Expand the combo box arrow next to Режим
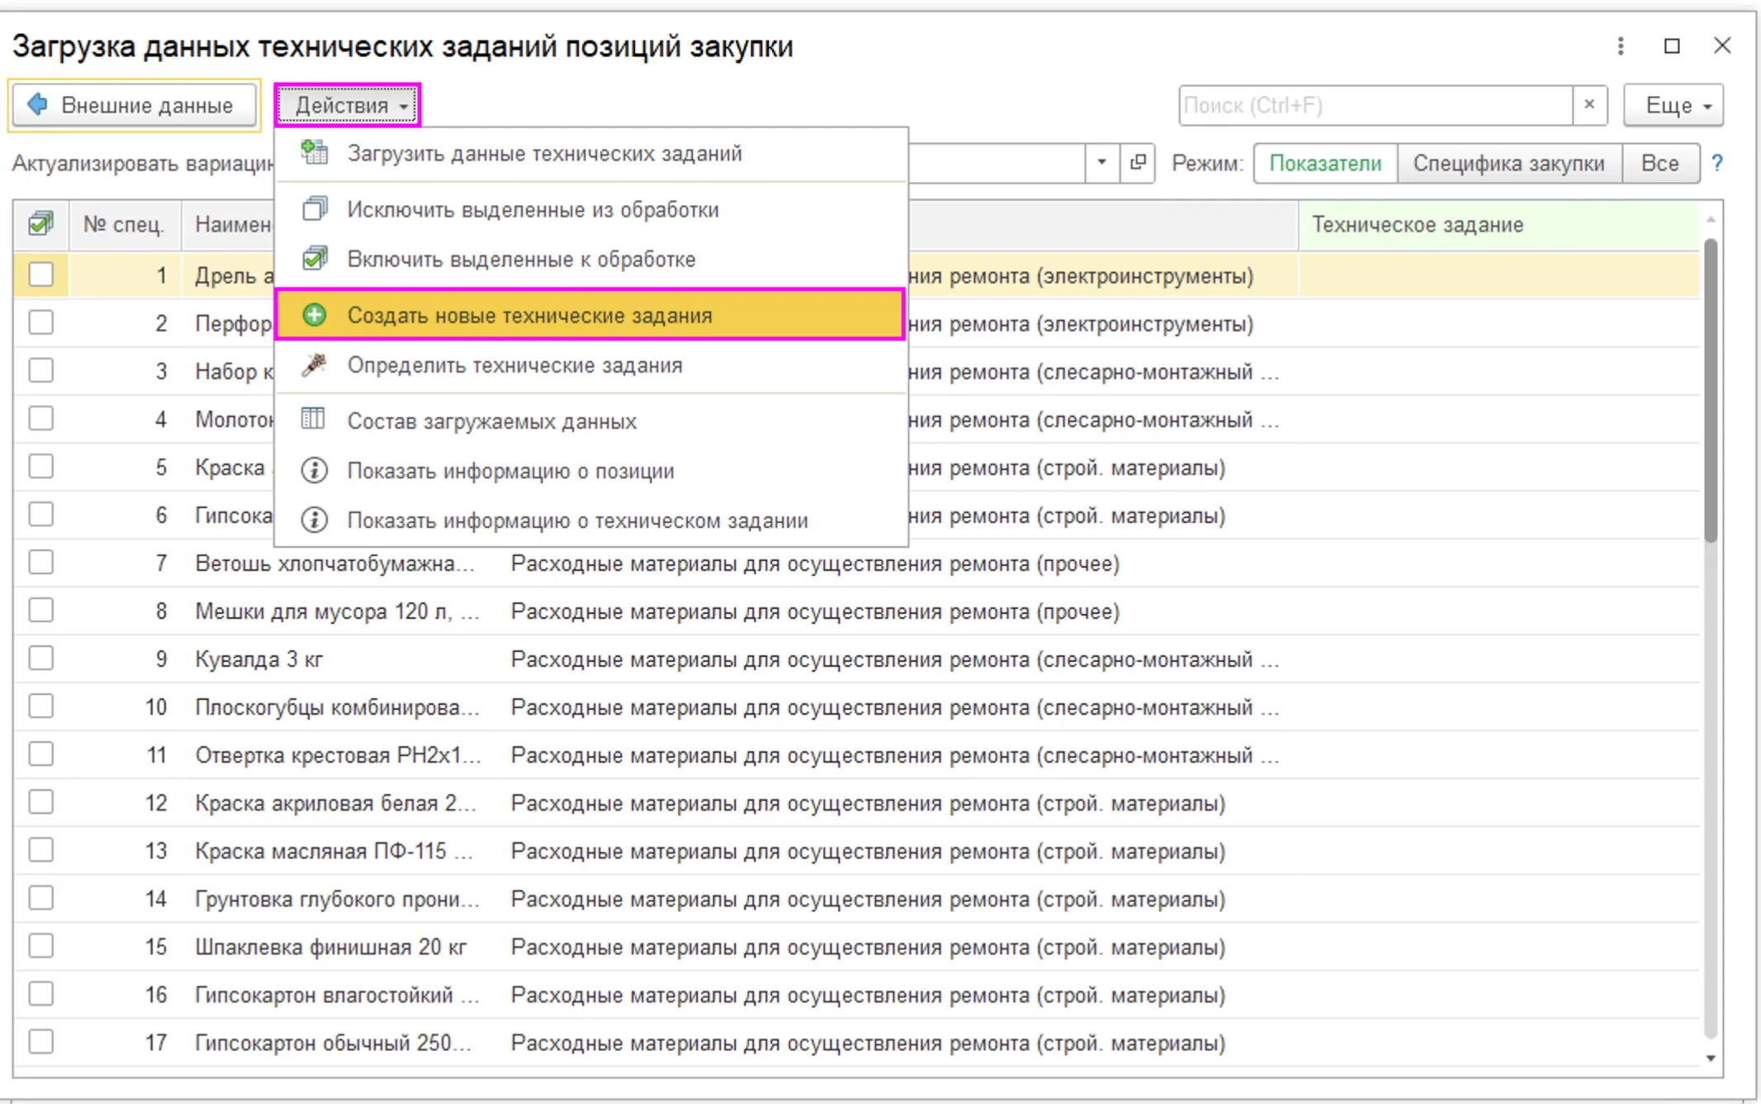The image size is (1761, 1104). click(1102, 163)
